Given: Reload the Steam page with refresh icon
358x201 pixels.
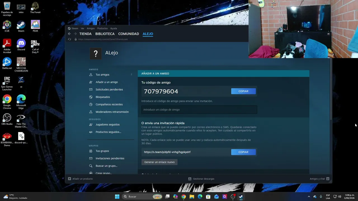Looking at the screenshot, I should (70, 39).
